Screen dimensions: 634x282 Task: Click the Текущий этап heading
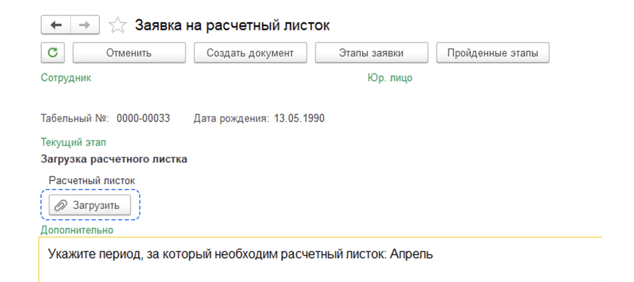coord(73,142)
